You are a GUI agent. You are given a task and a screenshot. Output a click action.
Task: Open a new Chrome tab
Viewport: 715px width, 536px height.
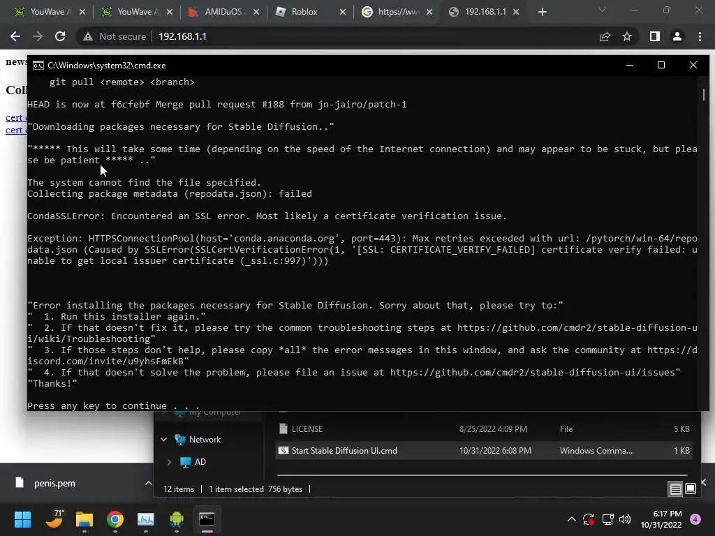pyautogui.click(x=542, y=12)
